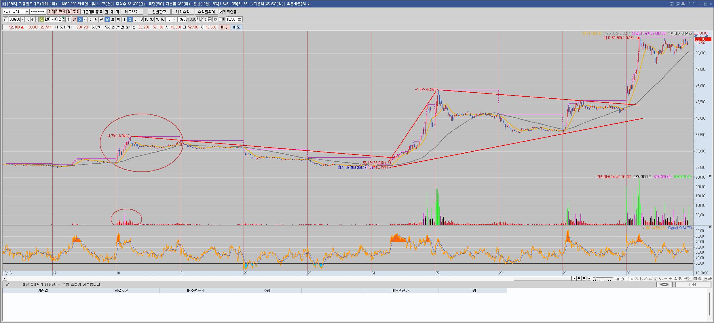This screenshot has width=714, height=323.
Task: Expand the minute interval value dropdown
Action: click(x=175, y=19)
